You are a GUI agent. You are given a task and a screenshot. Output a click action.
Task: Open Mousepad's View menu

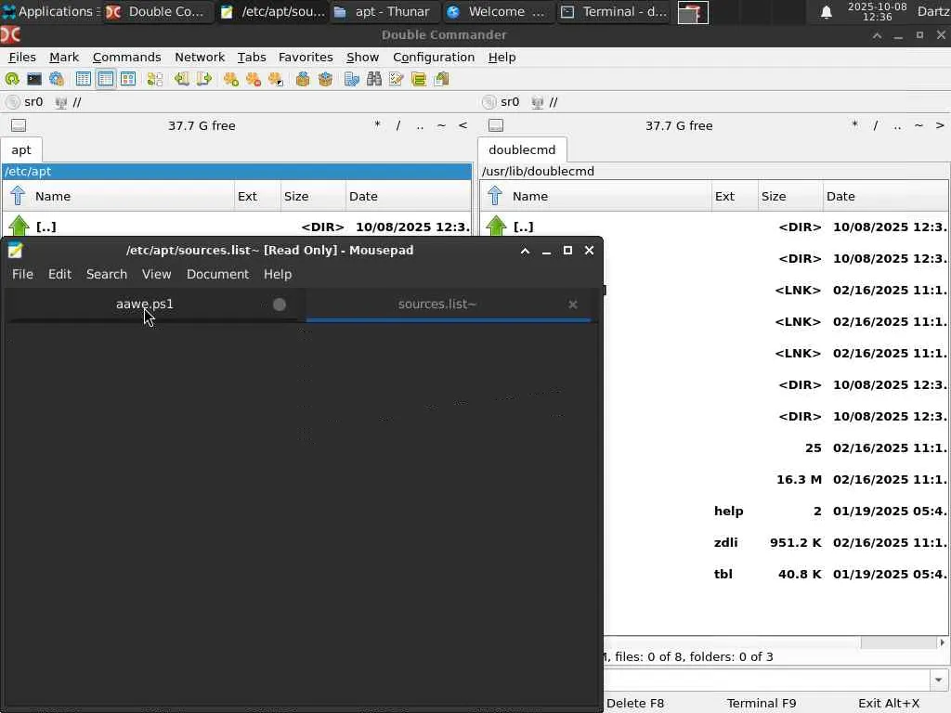[156, 274]
